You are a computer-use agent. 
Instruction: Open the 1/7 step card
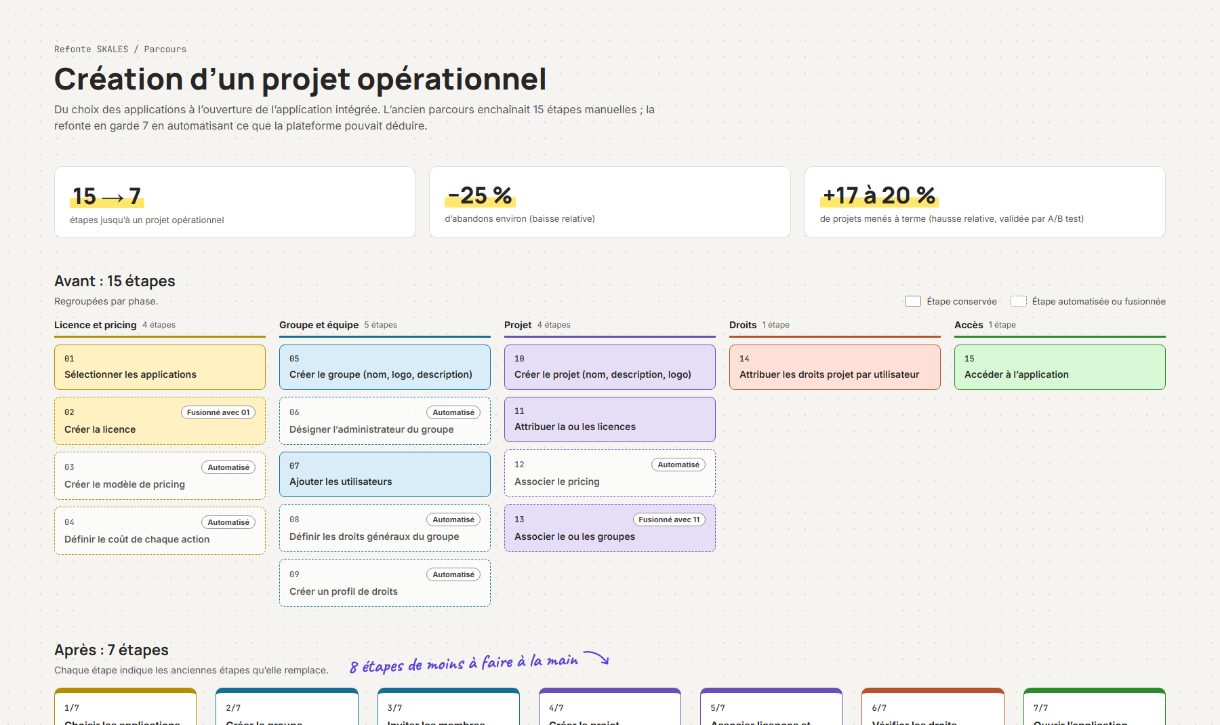click(x=125, y=707)
